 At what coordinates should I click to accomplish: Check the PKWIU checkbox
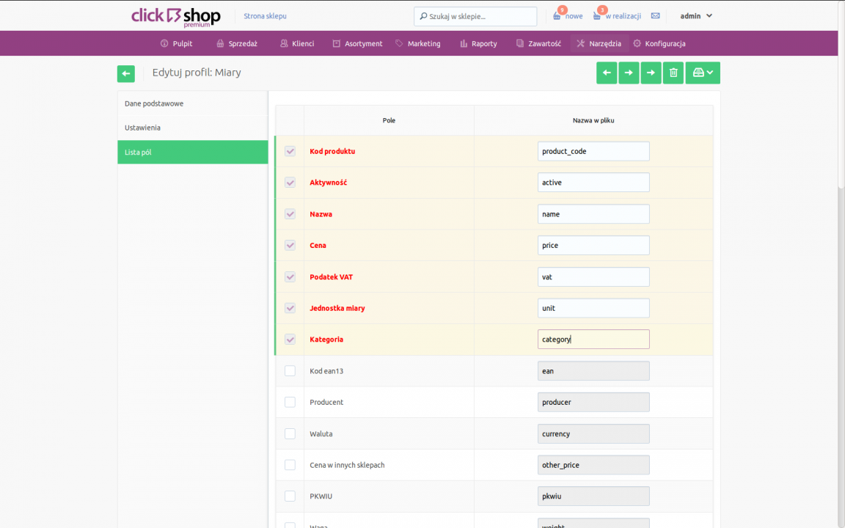pyautogui.click(x=290, y=496)
